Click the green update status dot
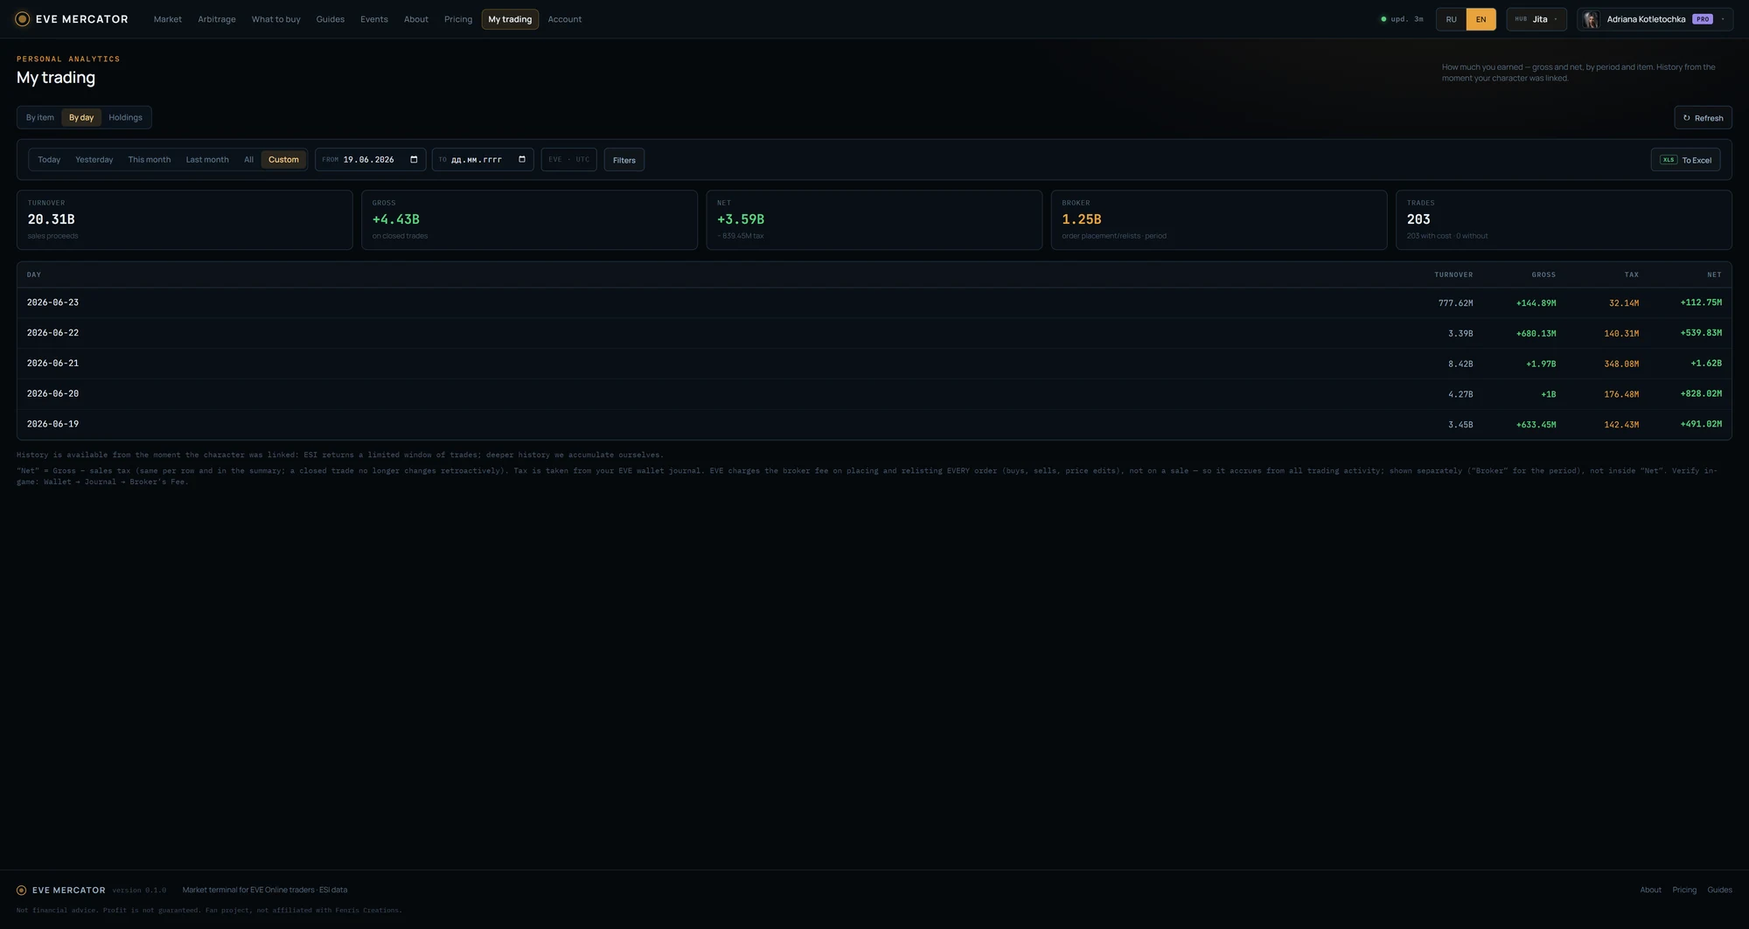Viewport: 1749px width, 929px height. pyautogui.click(x=1383, y=19)
